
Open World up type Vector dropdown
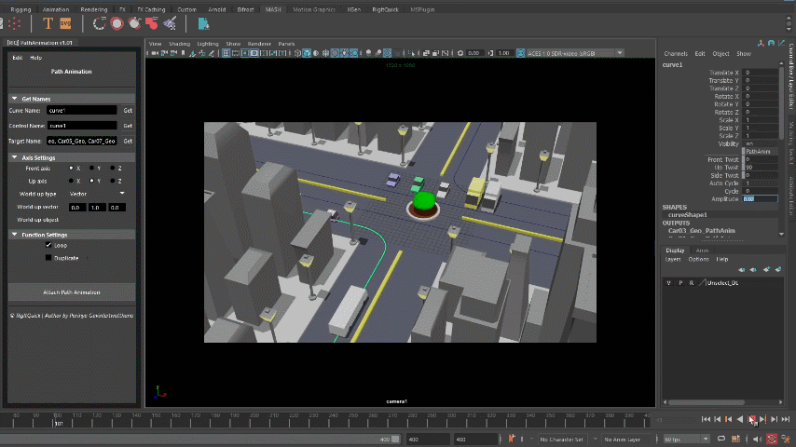(x=96, y=194)
